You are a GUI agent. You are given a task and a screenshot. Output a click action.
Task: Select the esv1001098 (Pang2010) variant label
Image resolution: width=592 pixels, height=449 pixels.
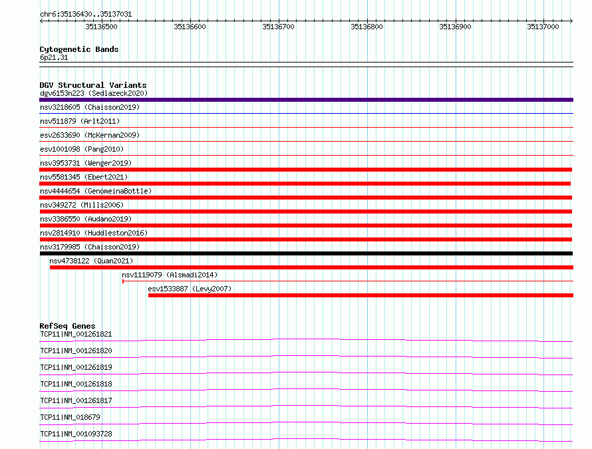82,149
